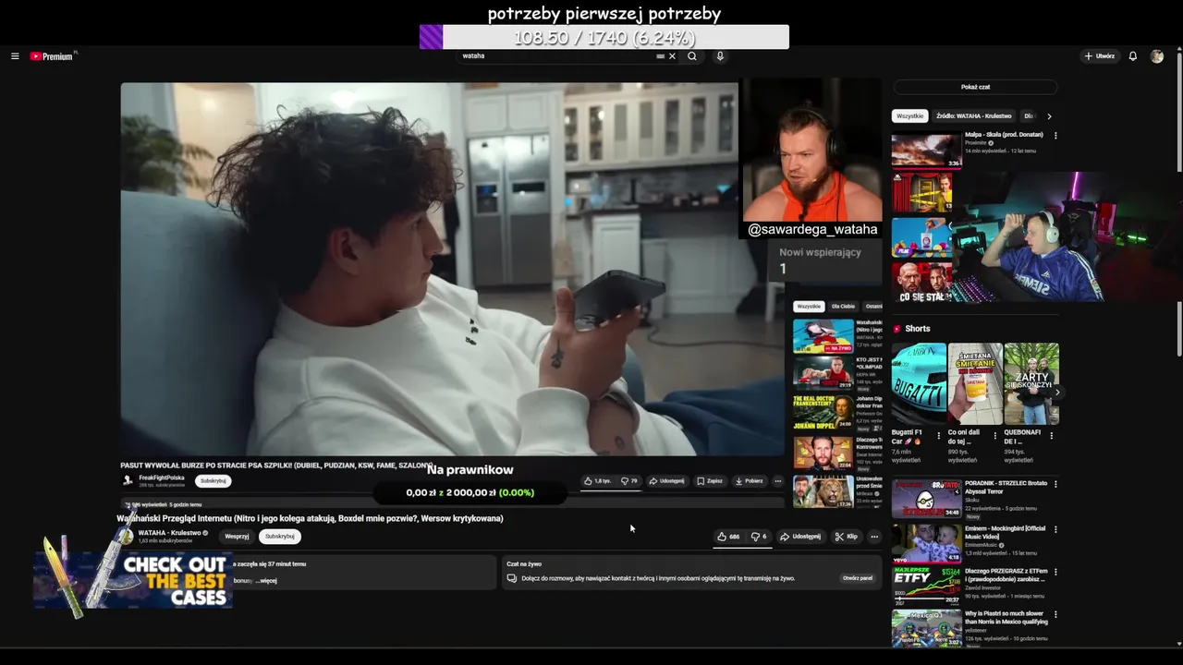1183x665 pixels.
Task: Run search with the magnifier button
Action: [x=691, y=56]
